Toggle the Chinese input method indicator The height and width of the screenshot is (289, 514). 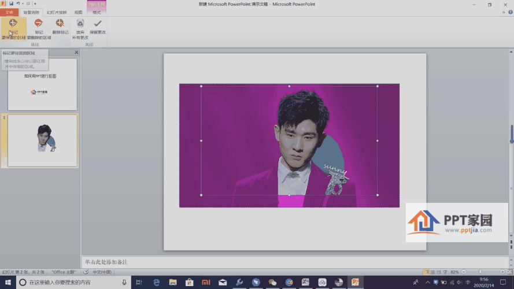pos(468,282)
